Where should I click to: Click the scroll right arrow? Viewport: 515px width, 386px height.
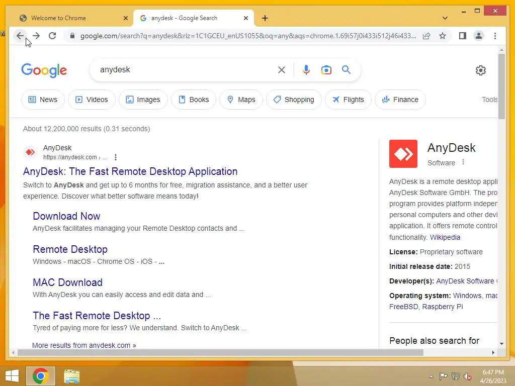pos(493,352)
